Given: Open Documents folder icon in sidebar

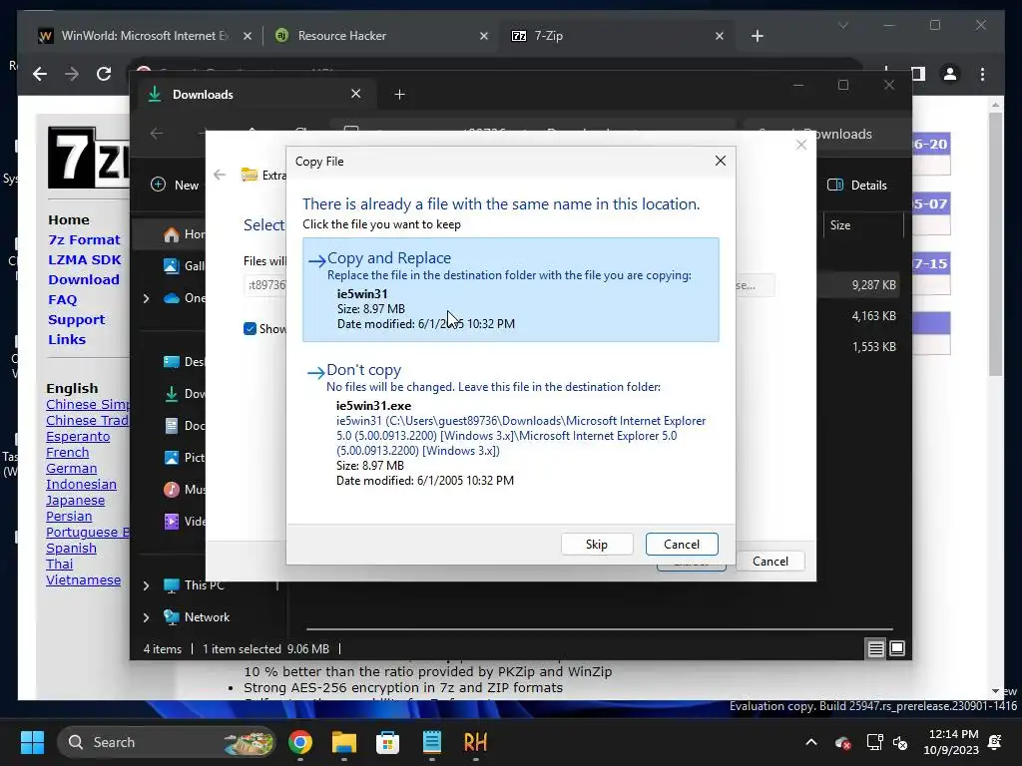Looking at the screenshot, I should (172, 425).
